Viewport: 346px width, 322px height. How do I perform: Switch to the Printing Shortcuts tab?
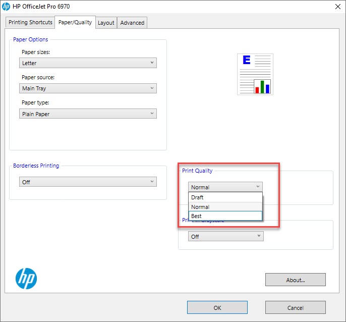click(x=30, y=23)
